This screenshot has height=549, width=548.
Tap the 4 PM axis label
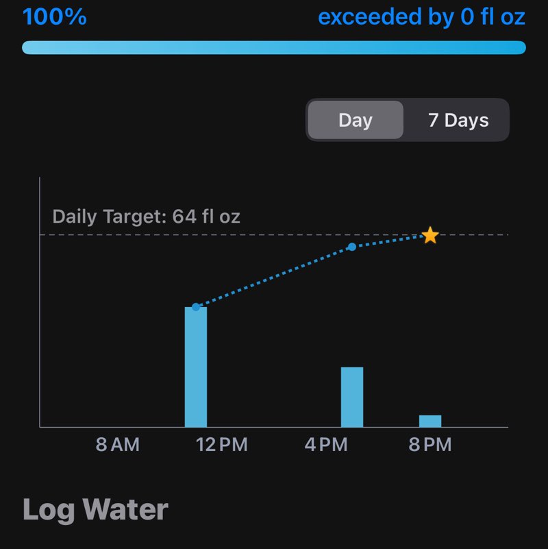[326, 445]
